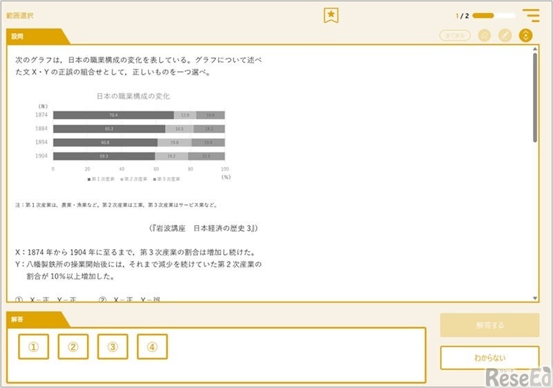This screenshot has height=388, width=553.
Task: Click the (%) axis unit label
Action: point(226,177)
